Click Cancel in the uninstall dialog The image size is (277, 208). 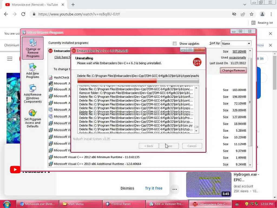coord(192,146)
